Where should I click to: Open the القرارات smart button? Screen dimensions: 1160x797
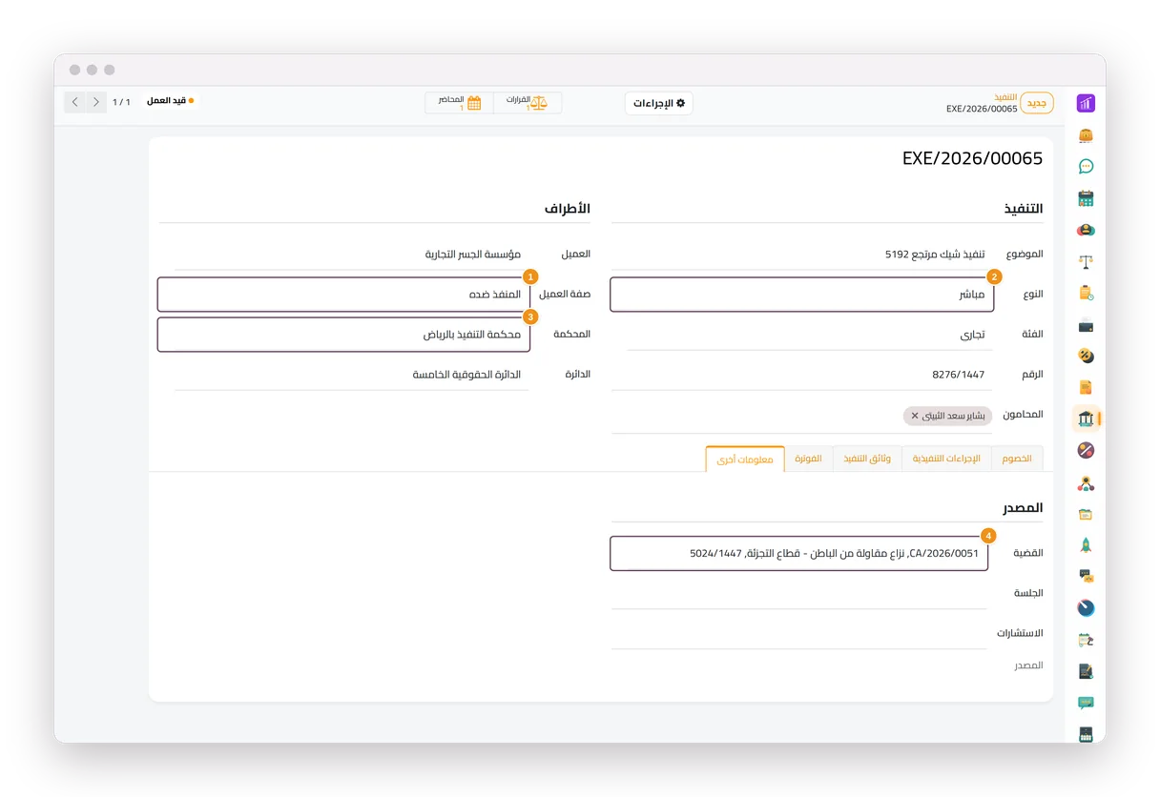[528, 103]
